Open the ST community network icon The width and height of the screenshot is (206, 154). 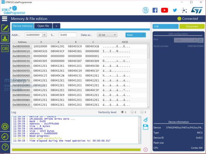click(184, 10)
